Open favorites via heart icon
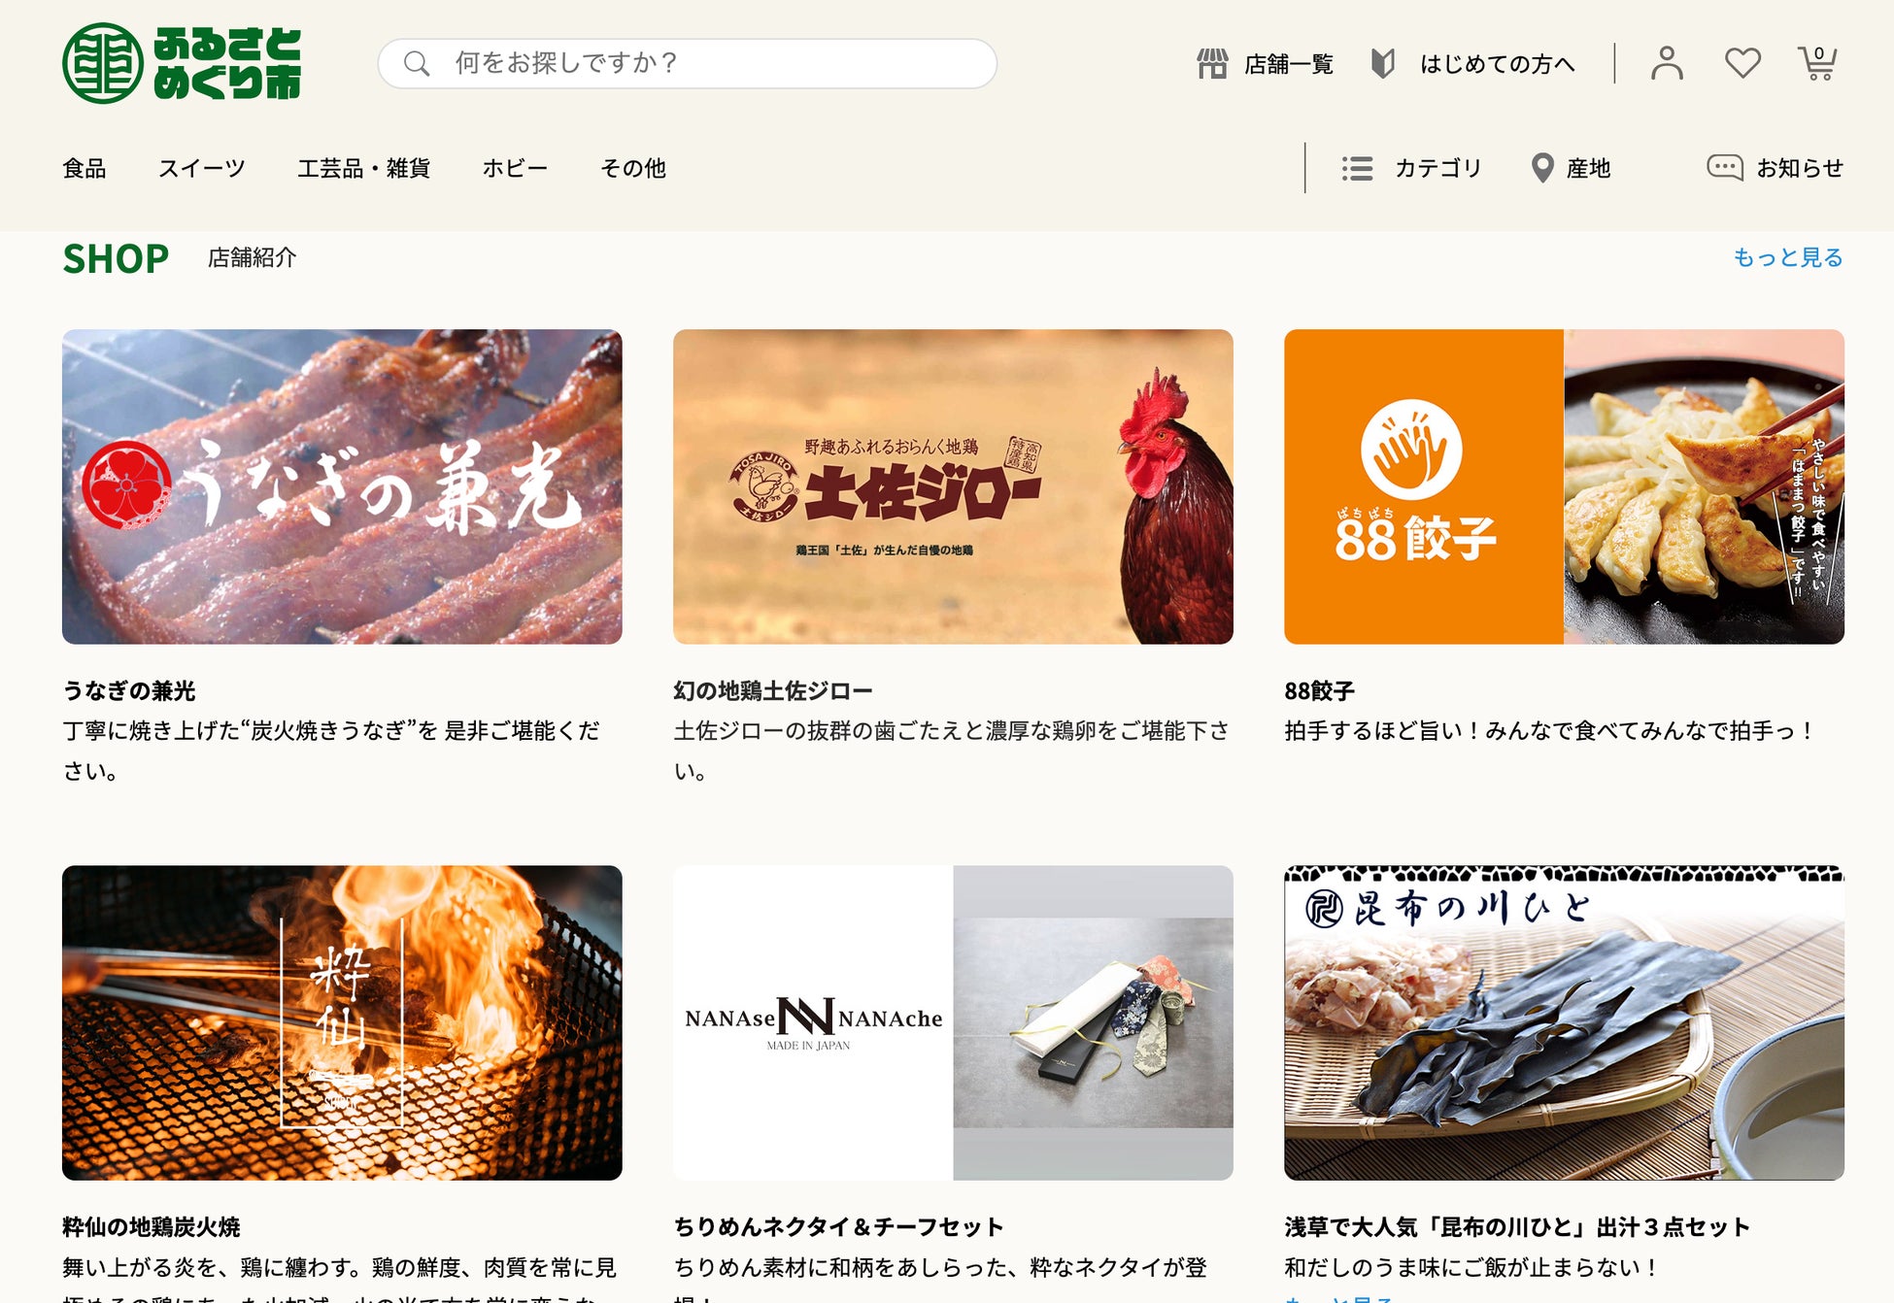This screenshot has width=1894, height=1303. 1742,64
